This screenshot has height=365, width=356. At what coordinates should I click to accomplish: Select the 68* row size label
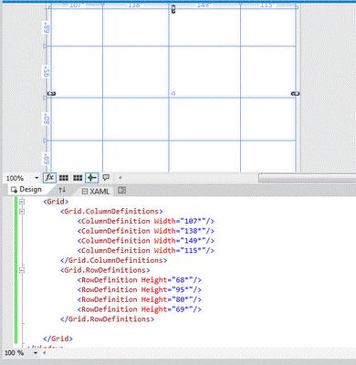tap(47, 27)
